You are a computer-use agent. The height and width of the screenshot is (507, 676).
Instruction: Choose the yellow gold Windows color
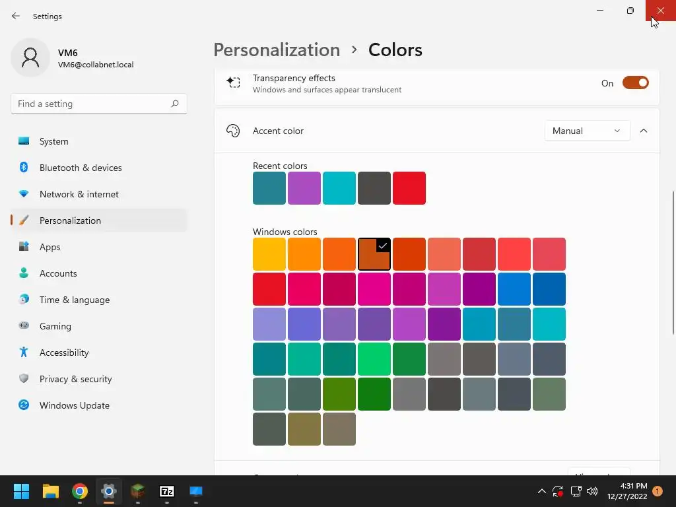(269, 254)
